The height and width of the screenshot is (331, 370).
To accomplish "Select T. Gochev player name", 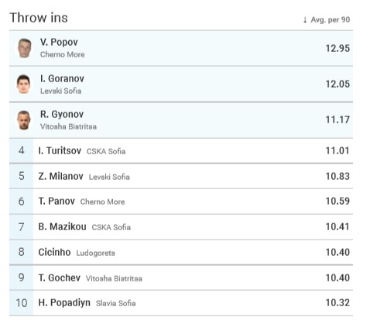I will click(x=60, y=278).
